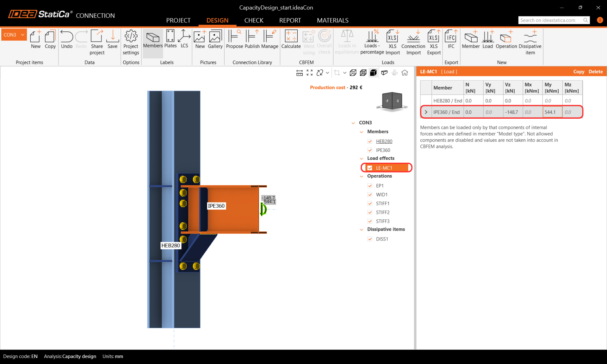Toggle the IPE360 member checkbox

click(370, 150)
